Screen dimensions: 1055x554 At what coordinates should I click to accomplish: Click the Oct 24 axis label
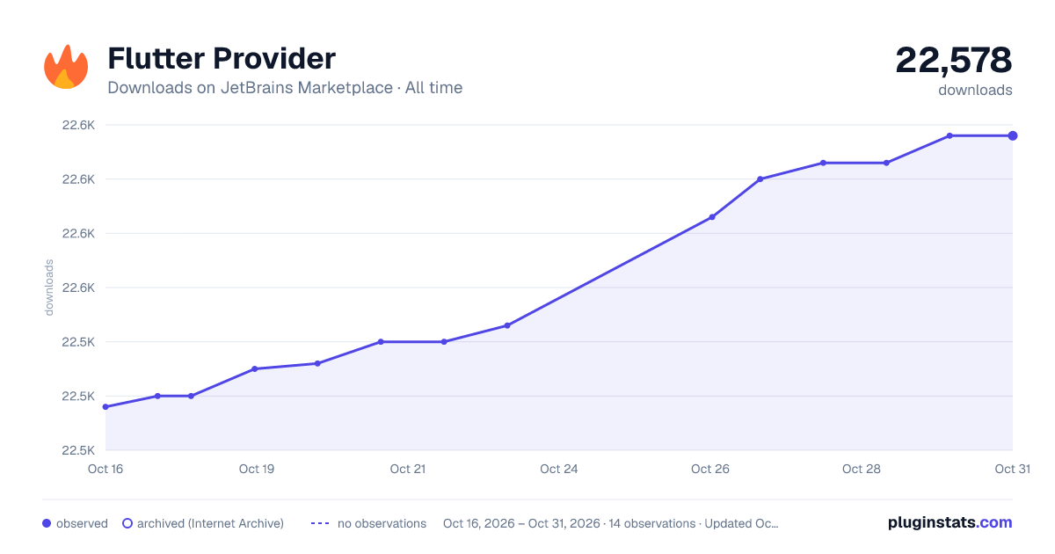tap(559, 469)
